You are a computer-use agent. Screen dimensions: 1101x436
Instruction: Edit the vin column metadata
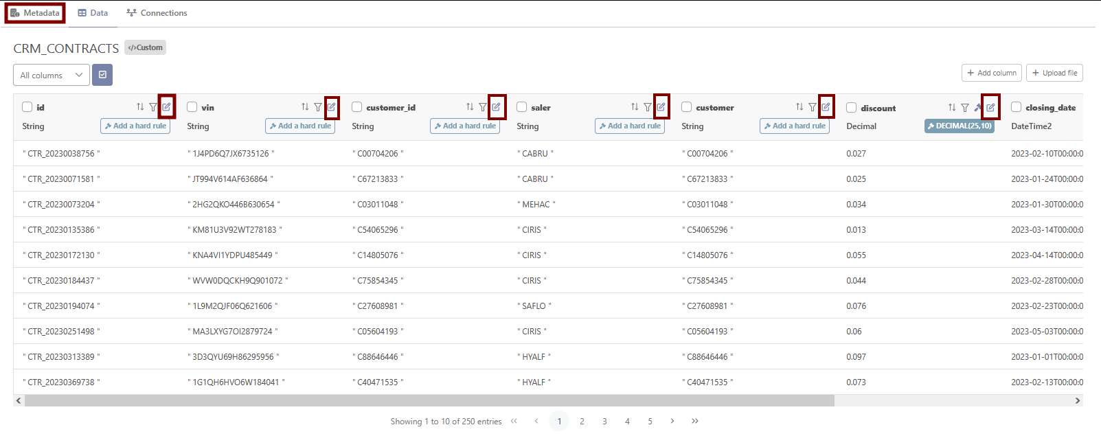332,107
